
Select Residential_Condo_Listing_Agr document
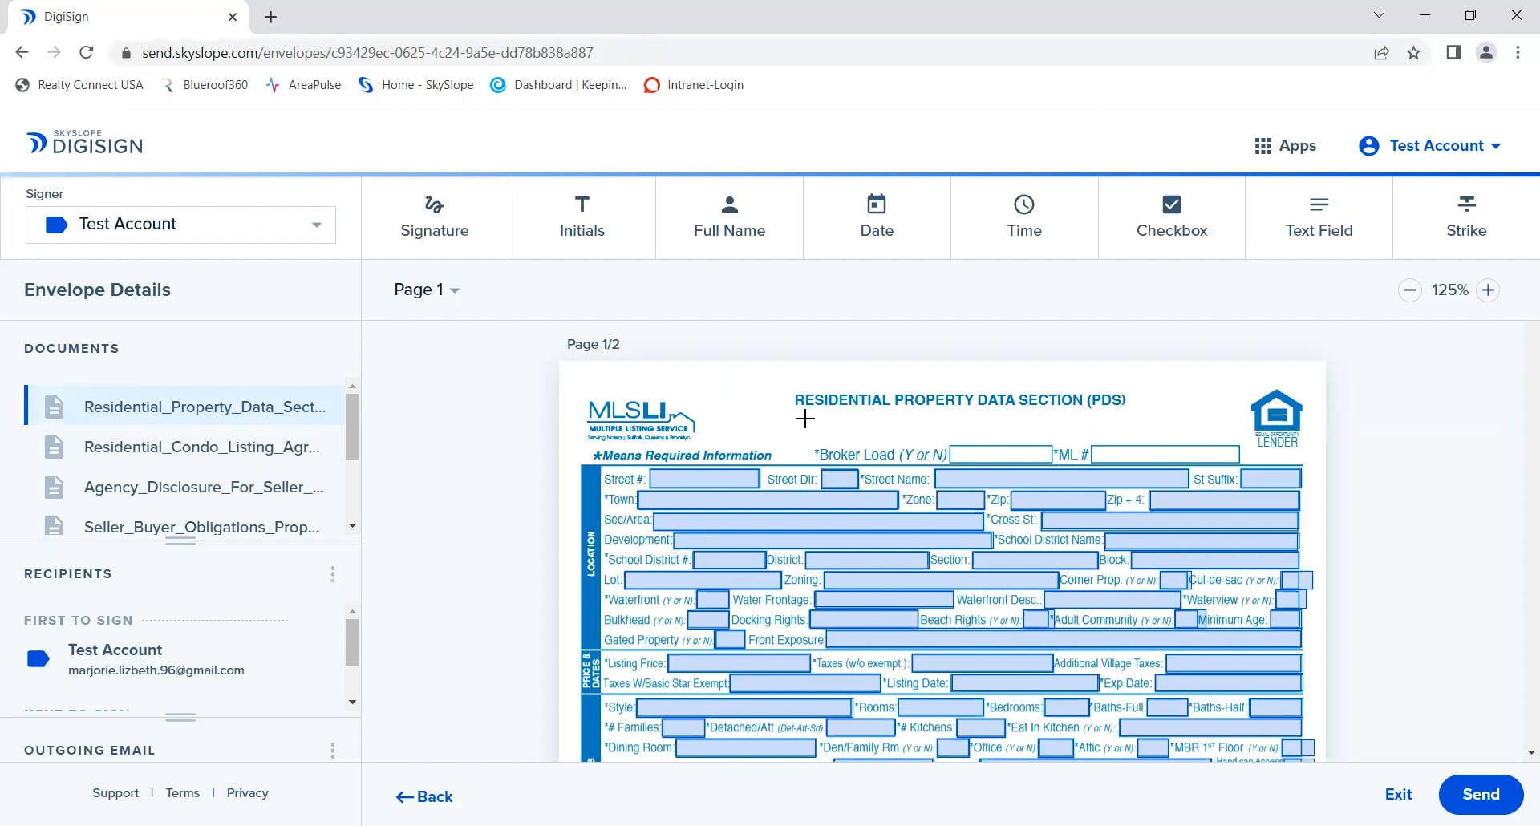(185, 447)
